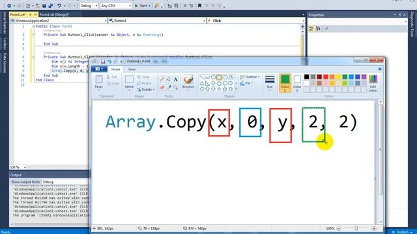Choose the Line shape in Paint
The image size is (417, 234).
pyautogui.click(x=201, y=77)
